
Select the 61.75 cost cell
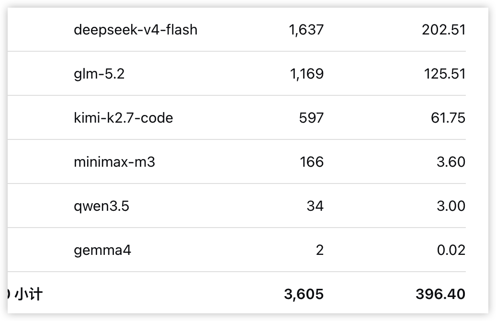tap(448, 118)
